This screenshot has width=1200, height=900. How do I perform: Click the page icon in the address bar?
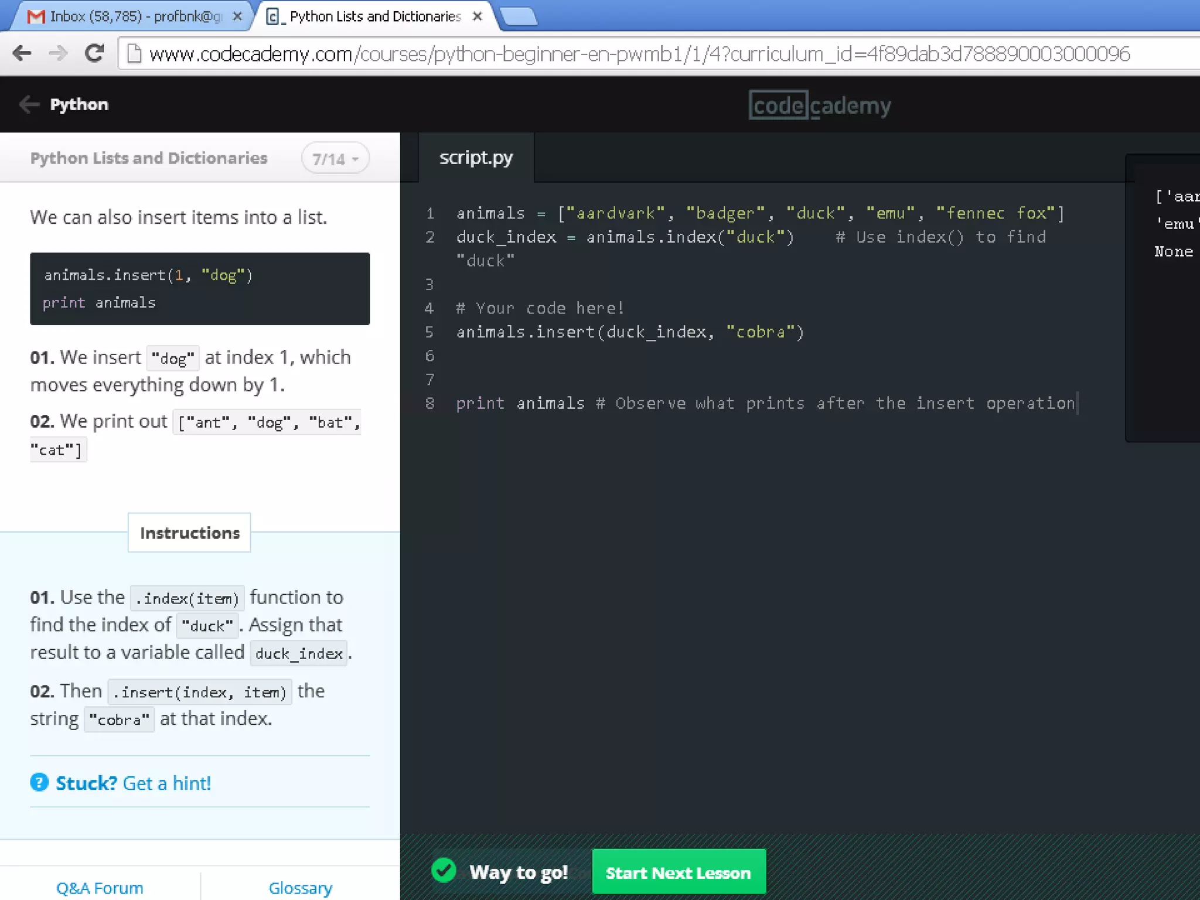(134, 54)
